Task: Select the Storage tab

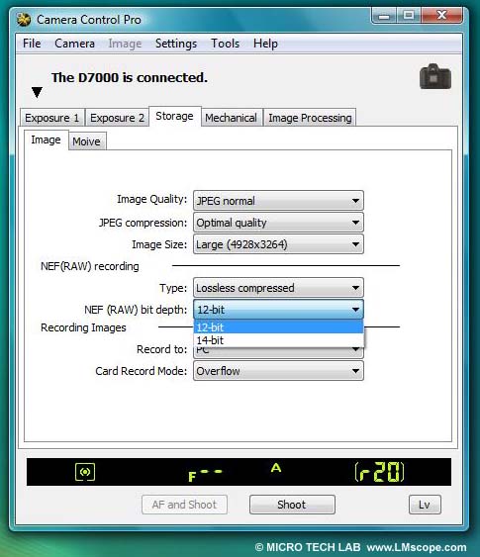Action: (x=174, y=116)
